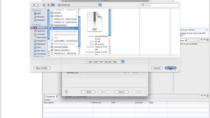Click Back in the Import wizard

click(x=88, y=92)
